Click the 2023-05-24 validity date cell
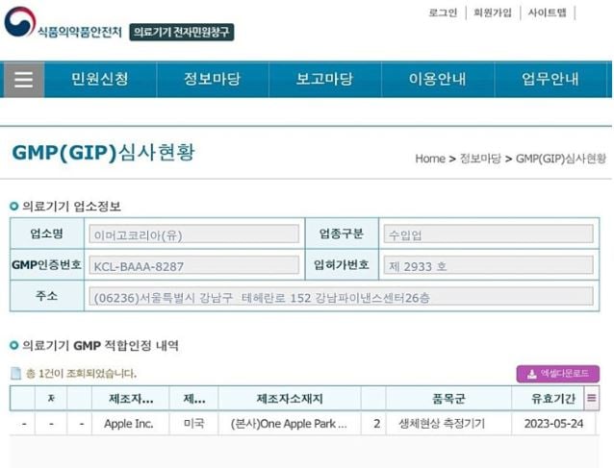The image size is (614, 468). click(553, 424)
